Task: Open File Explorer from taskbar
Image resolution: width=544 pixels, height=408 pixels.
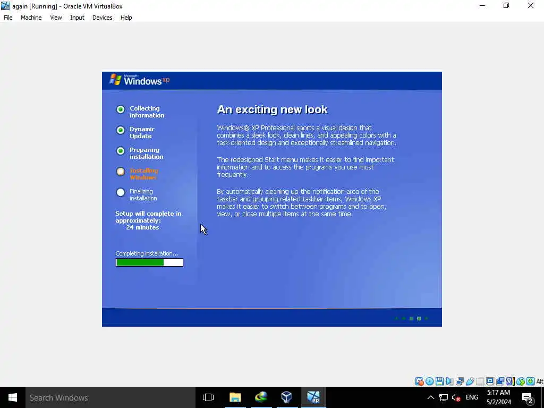Action: pyautogui.click(x=235, y=397)
